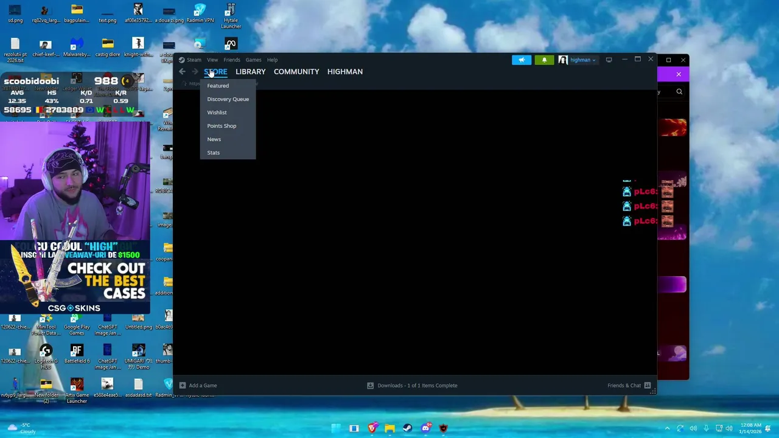Open Discord from the taskbar
This screenshot has height=438, width=779.
[x=425, y=428]
